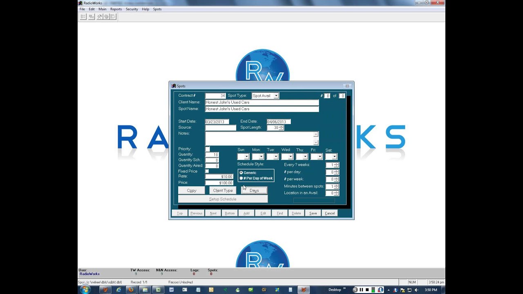The image size is (523, 294).
Task: Open Firefox from the taskbar
Action: 131,290
